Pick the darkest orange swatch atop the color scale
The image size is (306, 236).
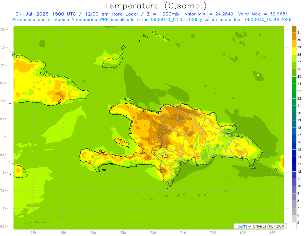[294, 29]
